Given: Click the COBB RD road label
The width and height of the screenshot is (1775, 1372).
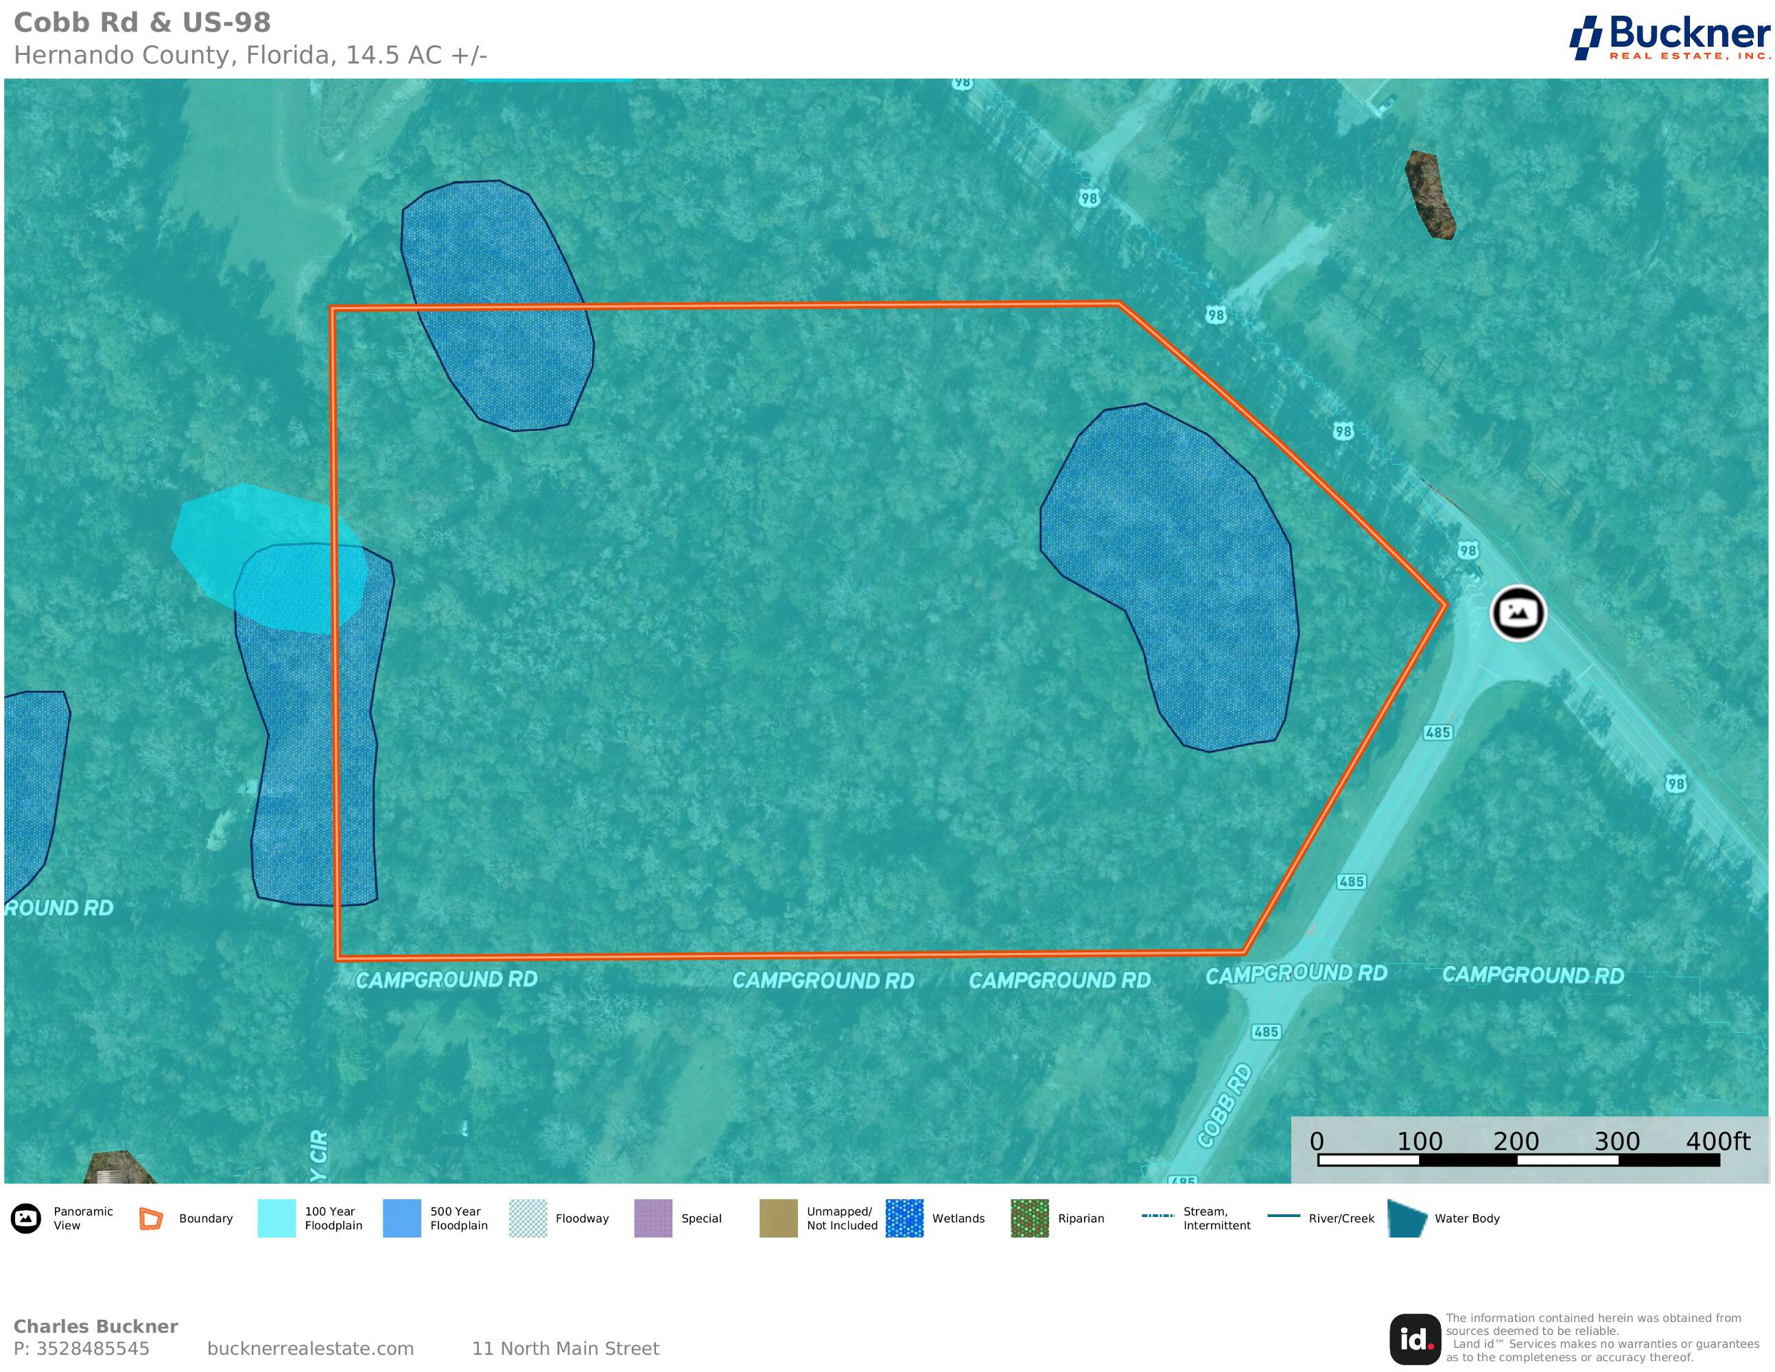Looking at the screenshot, I should tap(1225, 1107).
